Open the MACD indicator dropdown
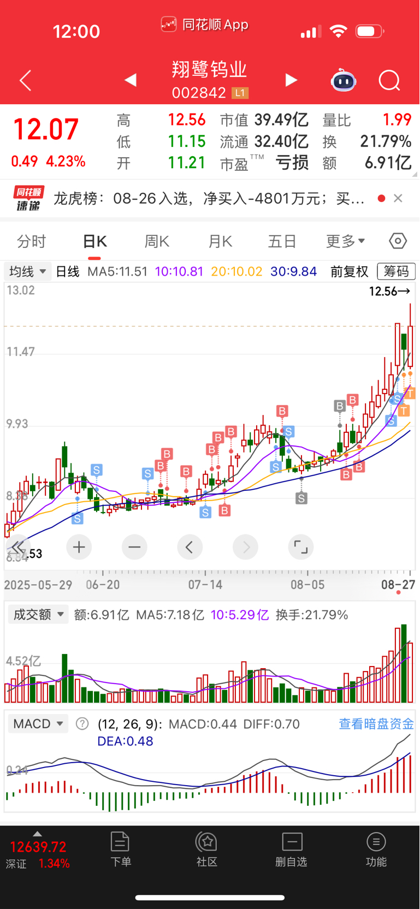Screen dimensions: 420x909 tap(38, 724)
